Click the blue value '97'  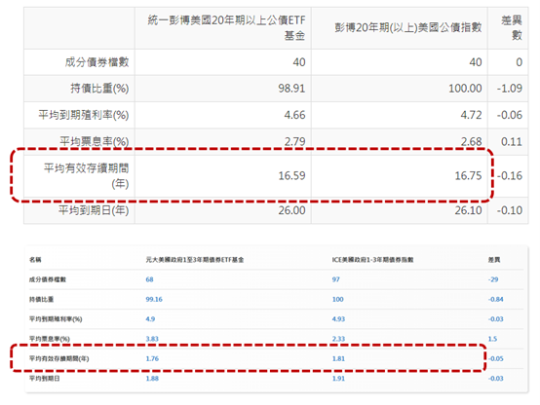point(335,279)
